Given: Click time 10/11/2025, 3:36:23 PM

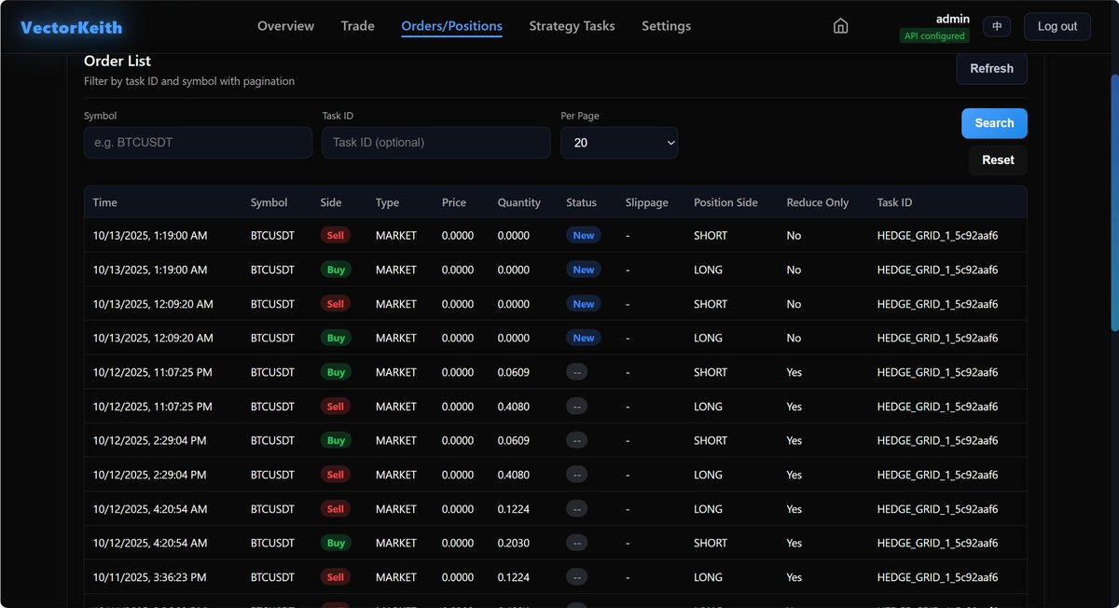Looking at the screenshot, I should (149, 577).
